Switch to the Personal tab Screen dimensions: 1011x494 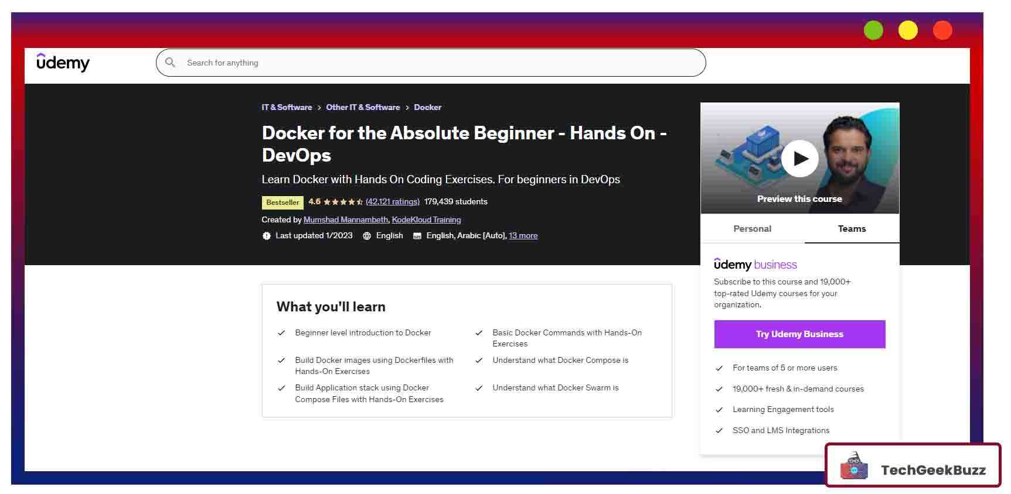752,229
